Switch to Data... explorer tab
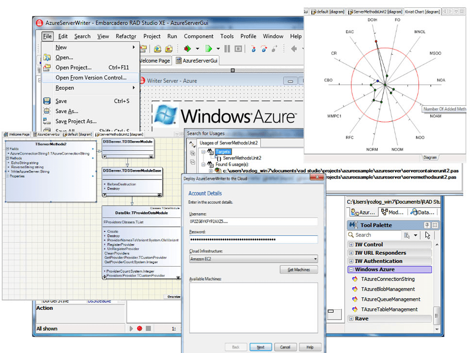Viewport: 471px width, 353px height. point(422,212)
